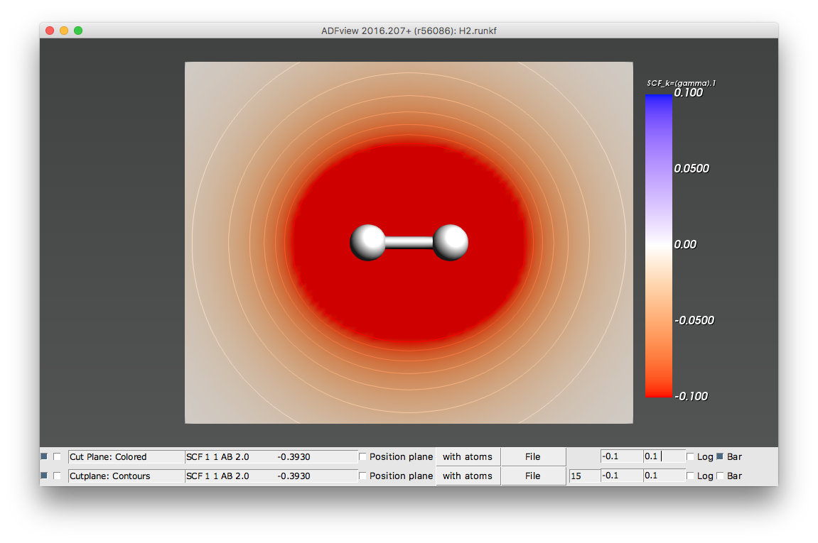Viewport: 818px width, 543px height.
Task: Open the 'with atoms' option for Contours plane
Action: pos(468,476)
